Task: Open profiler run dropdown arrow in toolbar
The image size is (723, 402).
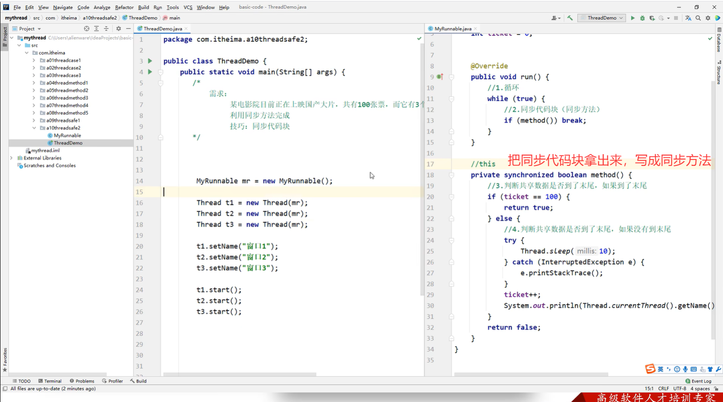Action: tap(669, 18)
